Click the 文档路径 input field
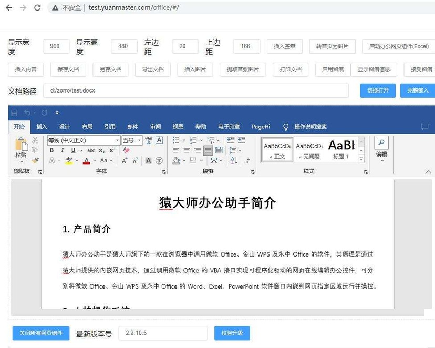Viewport: 435px width, 348px height. pos(195,90)
